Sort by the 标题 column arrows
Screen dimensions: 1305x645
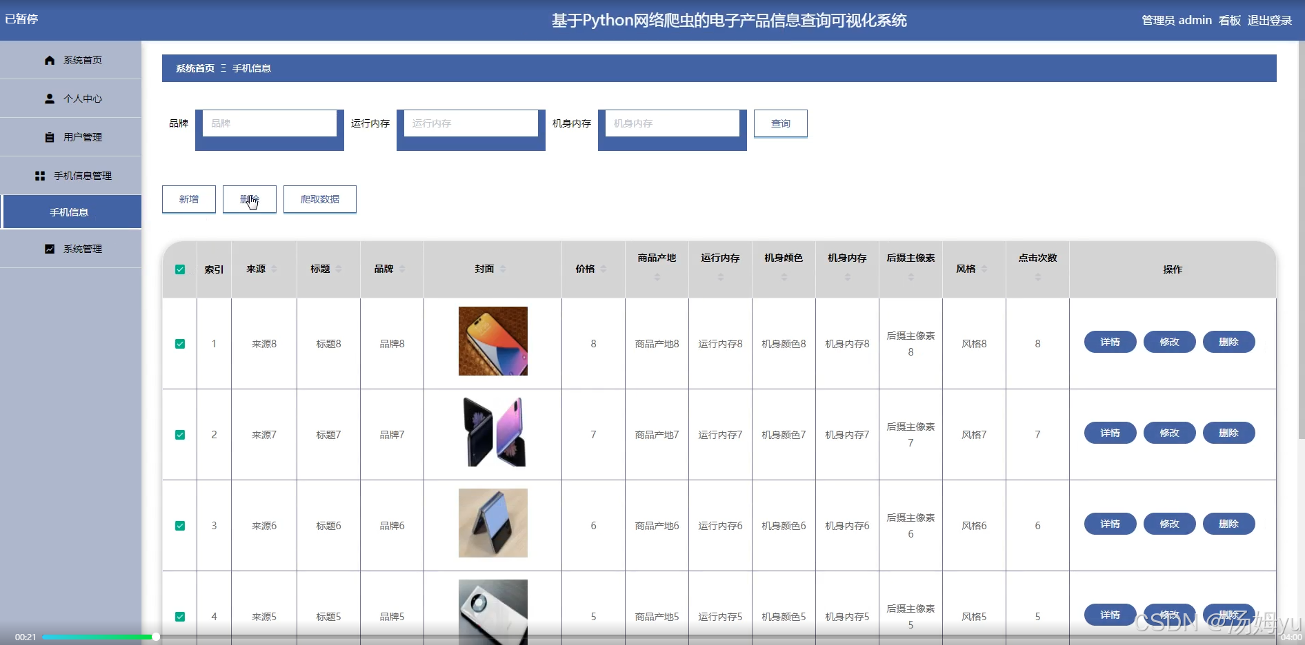pos(339,269)
